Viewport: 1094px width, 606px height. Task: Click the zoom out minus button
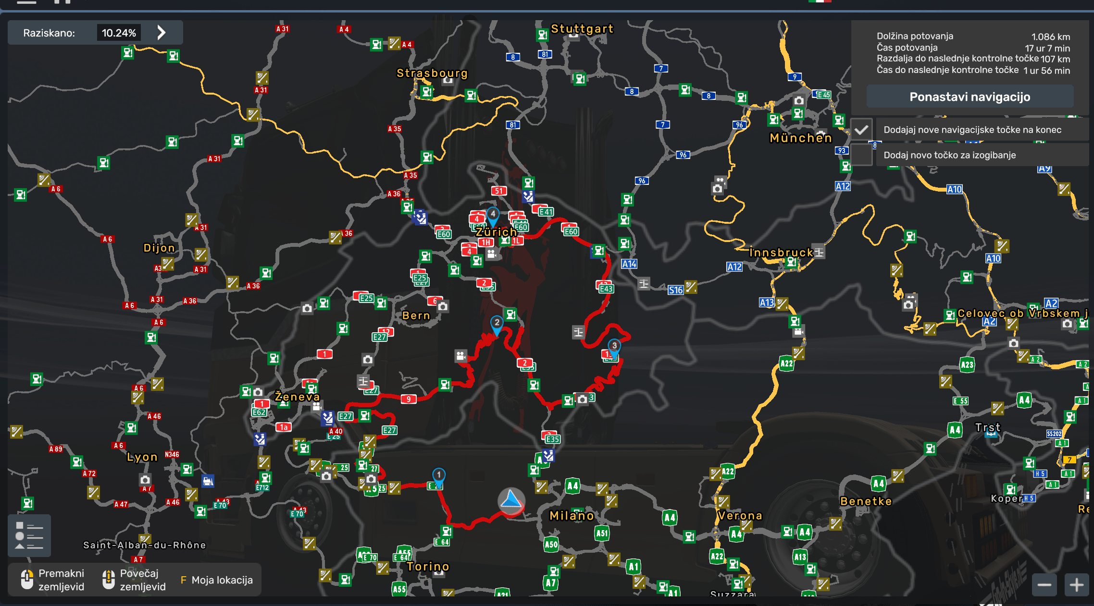pyautogui.click(x=1044, y=584)
